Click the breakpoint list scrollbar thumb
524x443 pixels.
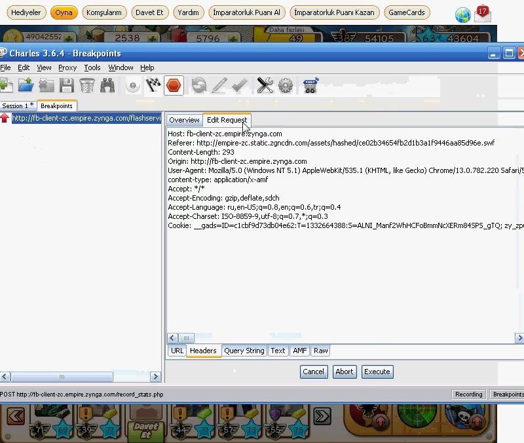click(62, 377)
